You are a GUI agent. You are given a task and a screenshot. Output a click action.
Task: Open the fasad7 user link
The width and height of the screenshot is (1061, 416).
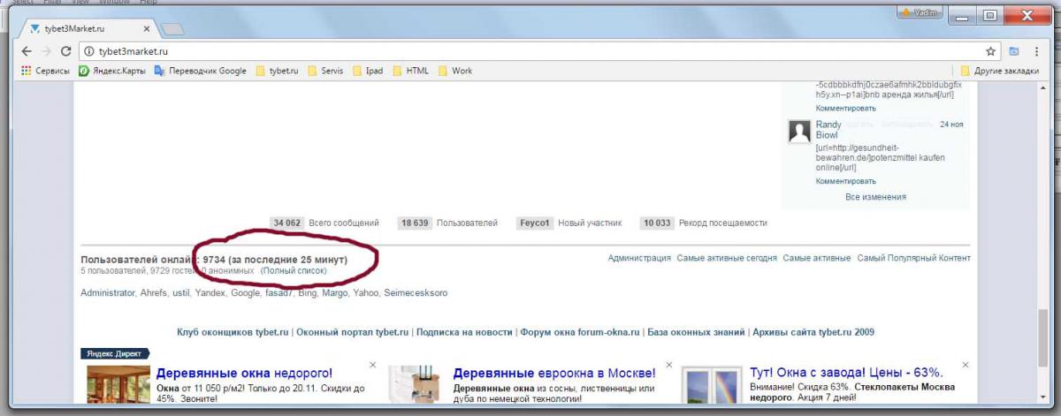279,292
